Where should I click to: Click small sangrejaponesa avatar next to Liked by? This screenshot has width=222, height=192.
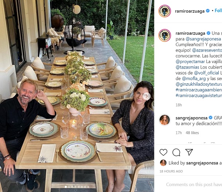pyautogui.click(x=163, y=163)
